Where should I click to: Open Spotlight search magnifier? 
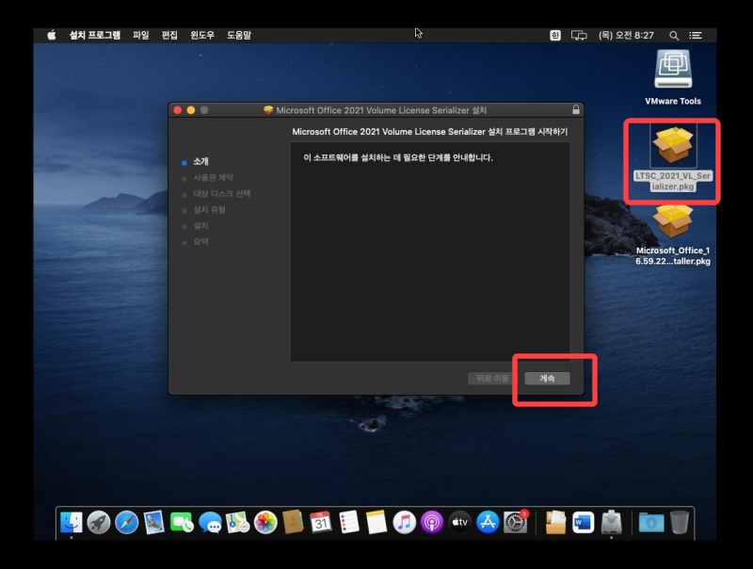[x=674, y=36]
